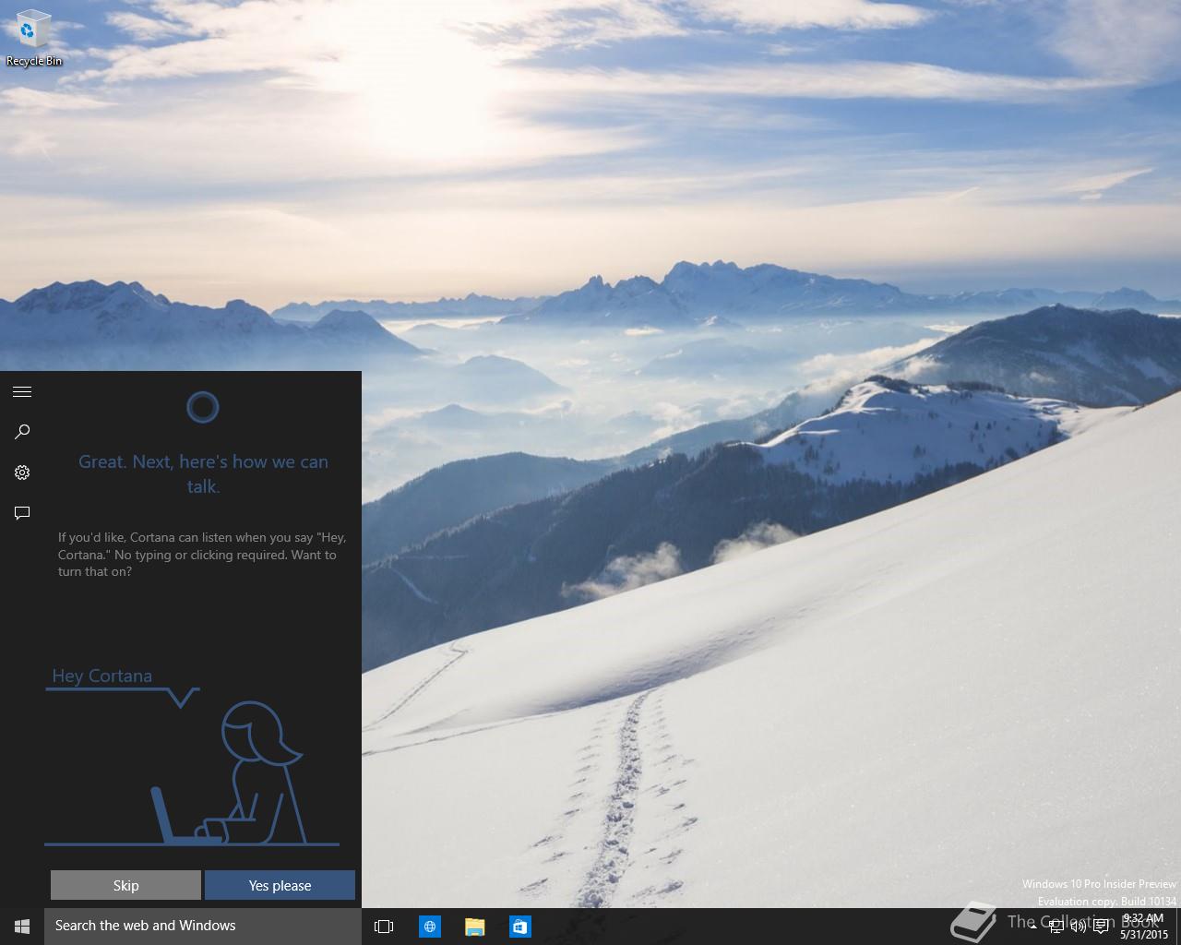Open the Action Center notifications icon

(x=1101, y=927)
